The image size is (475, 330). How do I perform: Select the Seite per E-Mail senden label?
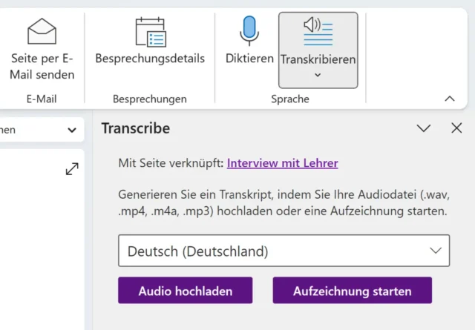coord(42,65)
